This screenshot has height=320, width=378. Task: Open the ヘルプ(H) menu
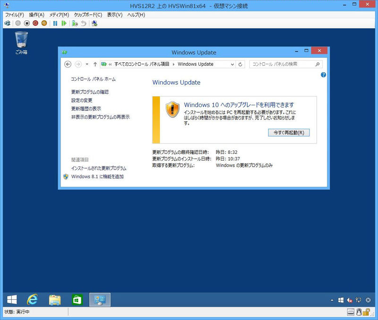[136, 15]
